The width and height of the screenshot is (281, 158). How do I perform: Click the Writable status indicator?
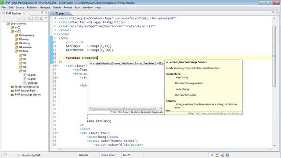click(x=83, y=155)
